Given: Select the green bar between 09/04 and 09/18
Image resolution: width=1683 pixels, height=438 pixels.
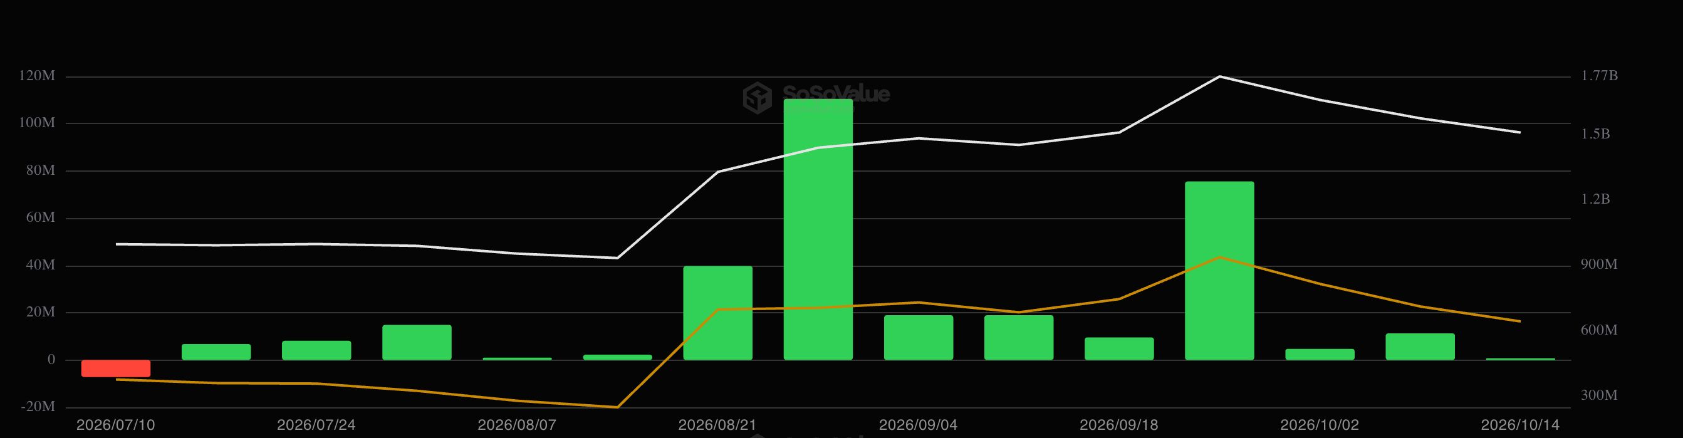Looking at the screenshot, I should pos(1019,338).
